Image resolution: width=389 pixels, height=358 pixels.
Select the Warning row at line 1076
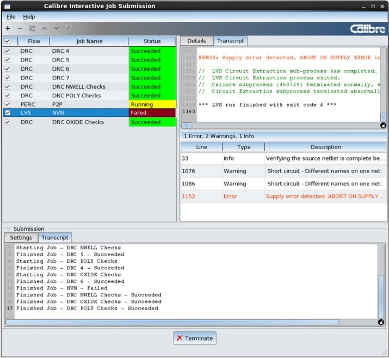point(283,171)
